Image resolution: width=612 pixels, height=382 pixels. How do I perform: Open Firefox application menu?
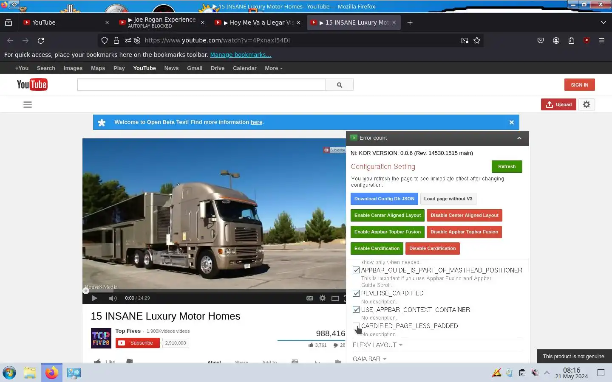[602, 40]
